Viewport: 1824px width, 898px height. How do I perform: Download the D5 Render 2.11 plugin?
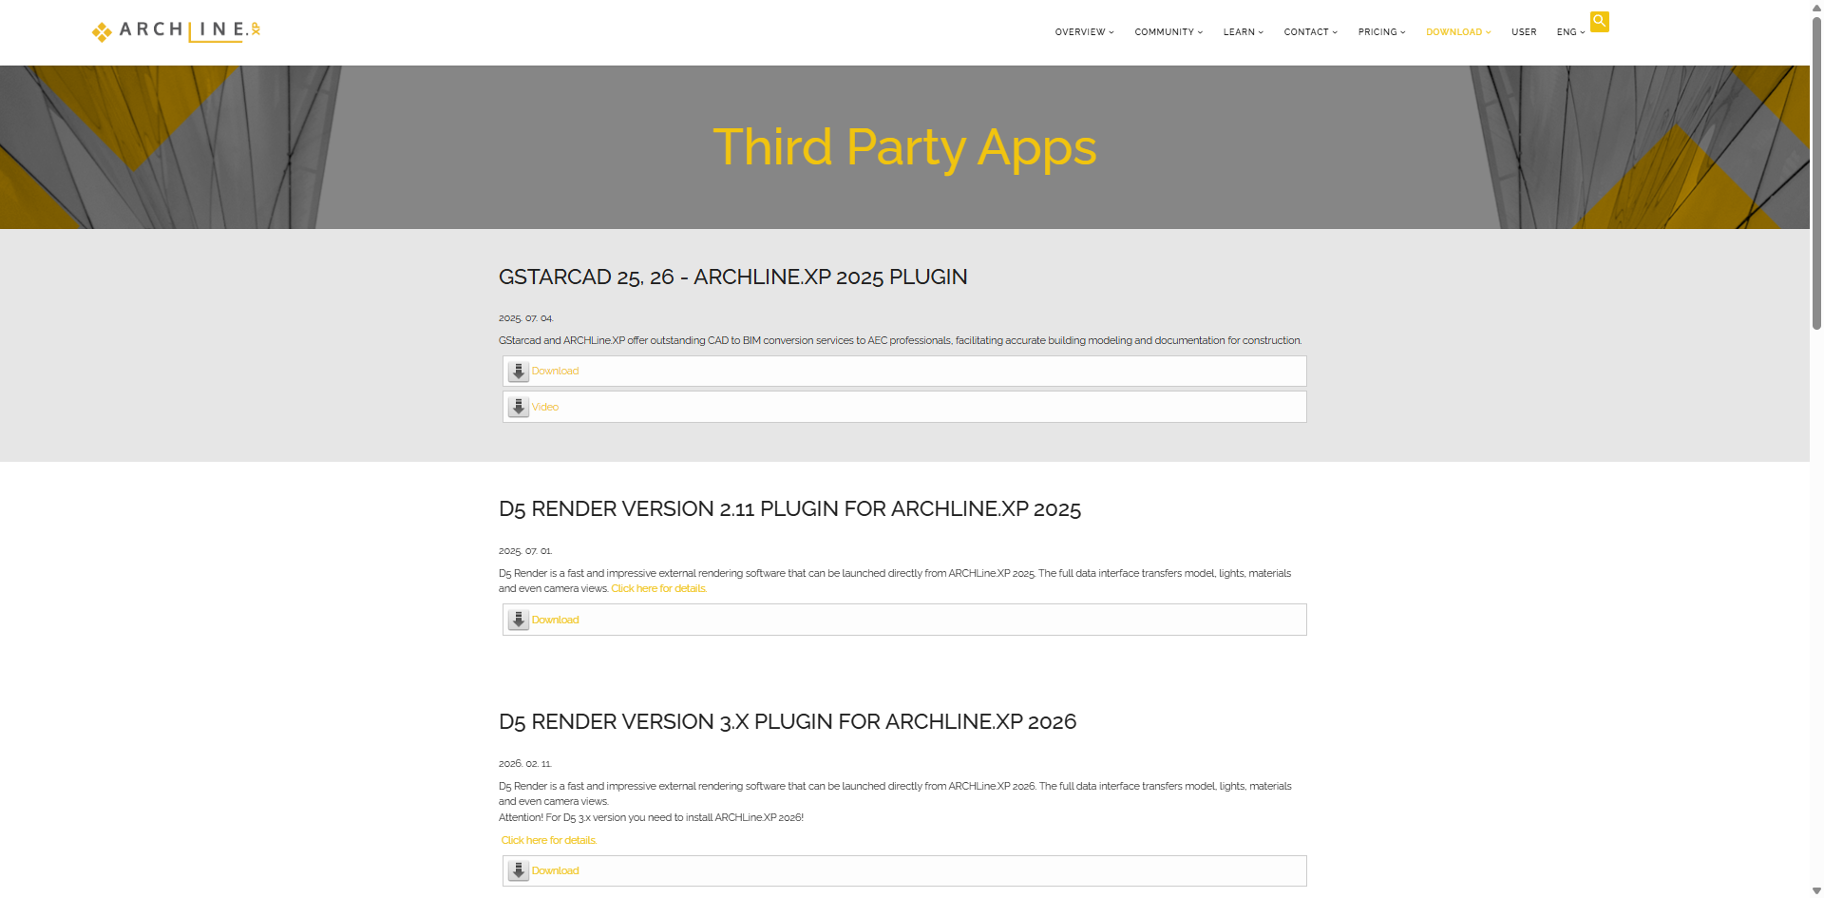click(555, 621)
